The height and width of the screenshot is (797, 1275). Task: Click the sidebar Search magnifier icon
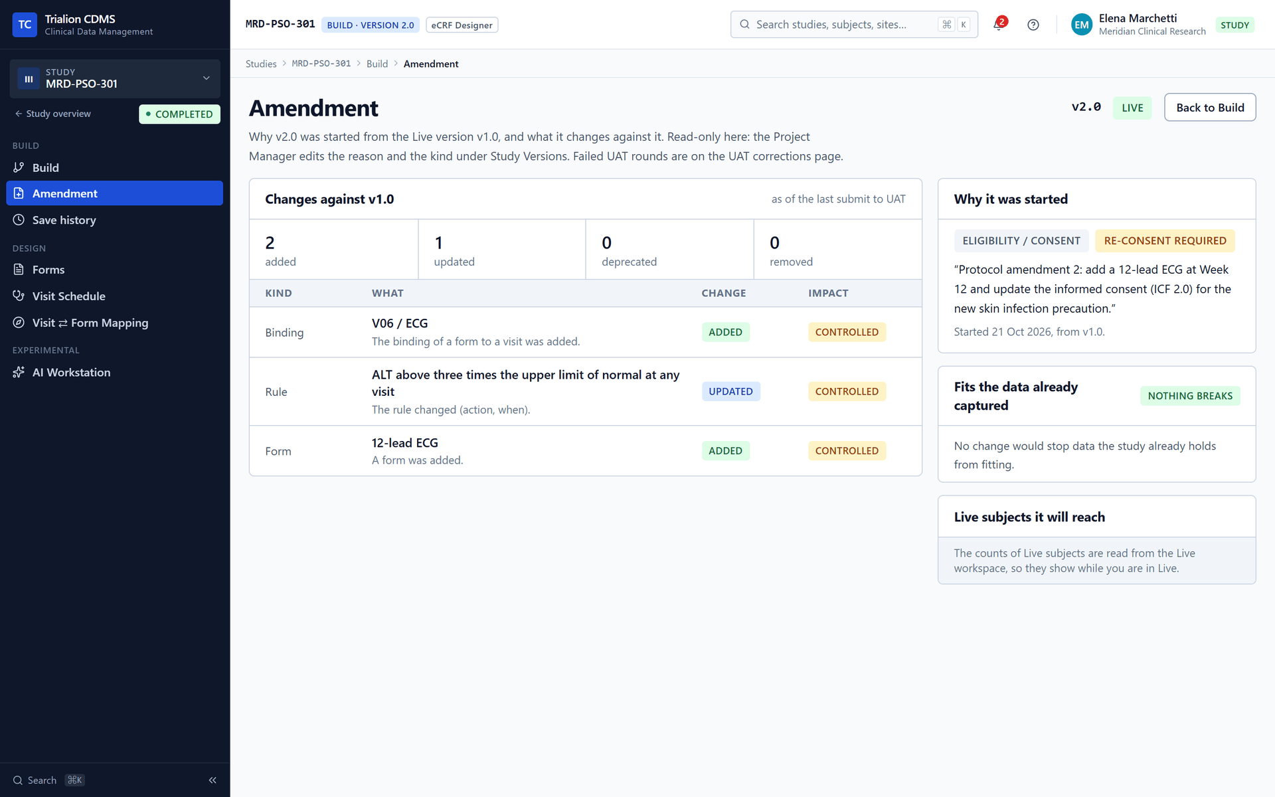click(x=18, y=780)
